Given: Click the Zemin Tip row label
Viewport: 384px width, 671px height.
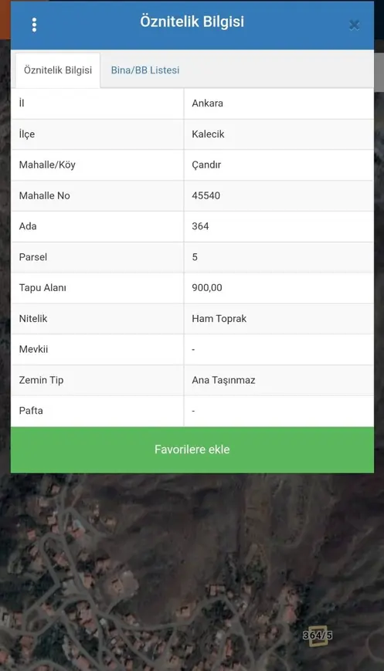Looking at the screenshot, I should pyautogui.click(x=41, y=380).
